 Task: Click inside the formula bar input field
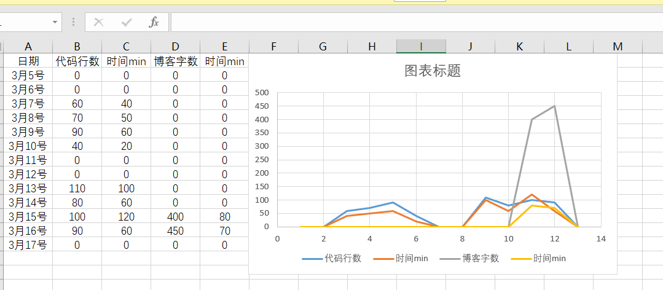(x=417, y=22)
